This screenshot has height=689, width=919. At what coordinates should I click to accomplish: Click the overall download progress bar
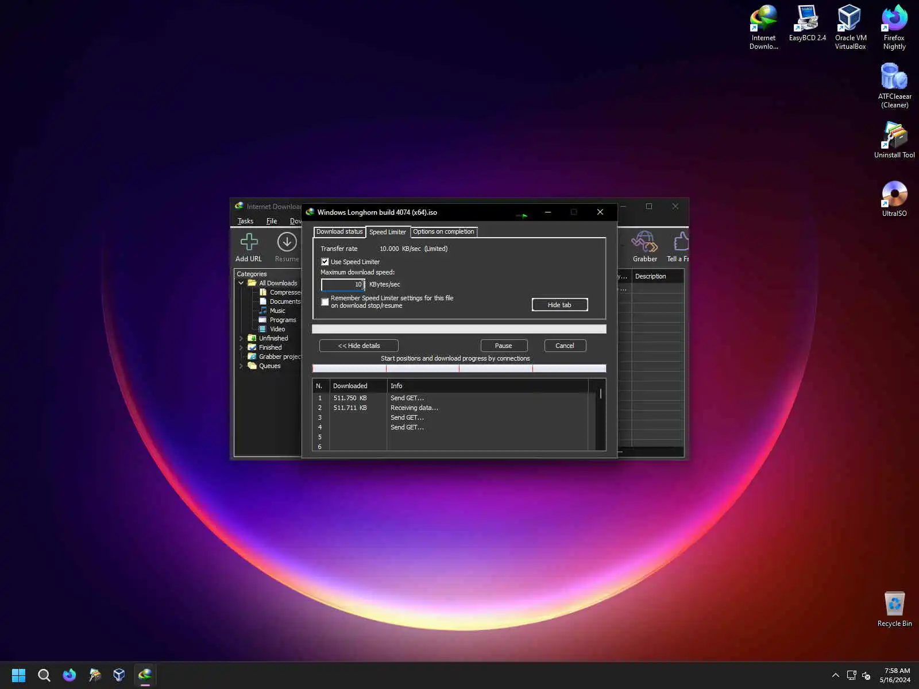pyautogui.click(x=459, y=329)
